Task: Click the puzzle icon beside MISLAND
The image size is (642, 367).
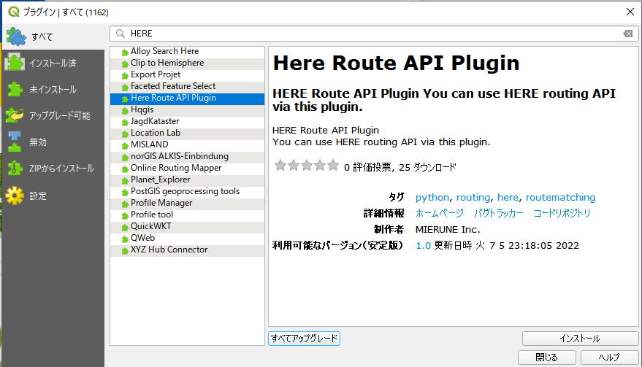Action: (x=125, y=145)
